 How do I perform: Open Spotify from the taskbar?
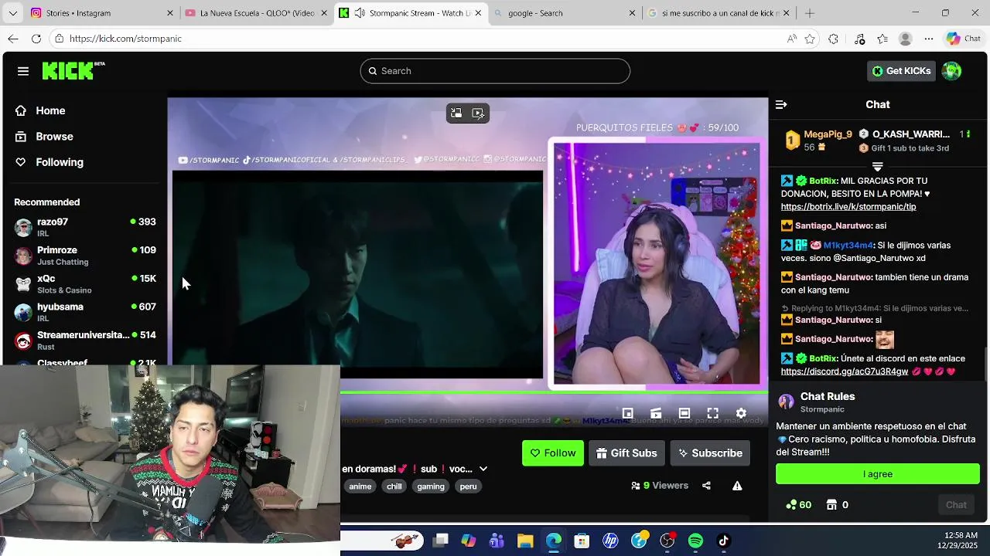click(695, 541)
